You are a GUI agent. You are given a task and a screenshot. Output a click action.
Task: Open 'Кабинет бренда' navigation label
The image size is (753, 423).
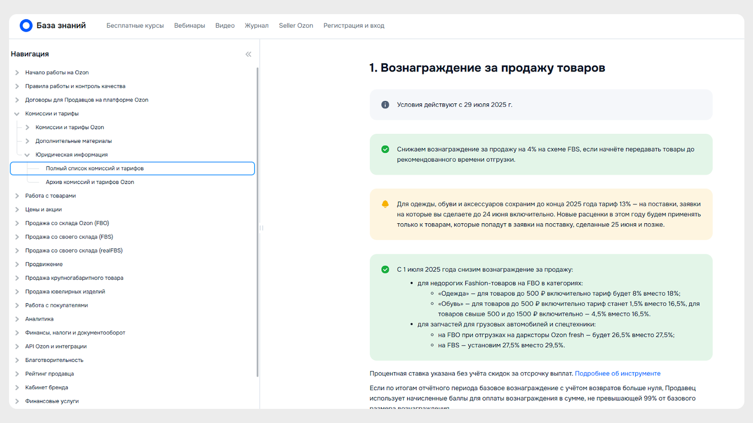point(47,387)
